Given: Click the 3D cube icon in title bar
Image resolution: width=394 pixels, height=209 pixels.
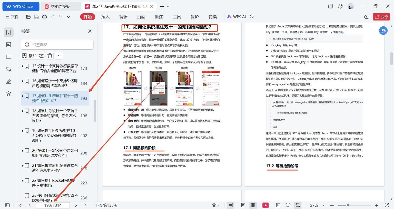Looking at the screenshot, I should click(x=340, y=6).
